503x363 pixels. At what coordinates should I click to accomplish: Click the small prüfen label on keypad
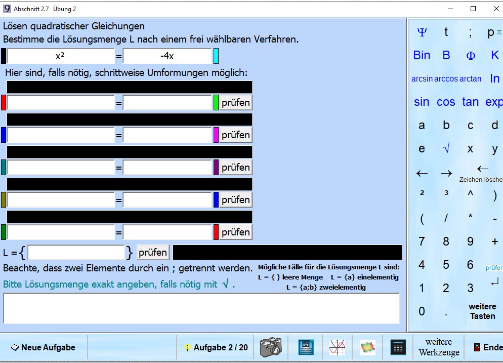(x=494, y=268)
